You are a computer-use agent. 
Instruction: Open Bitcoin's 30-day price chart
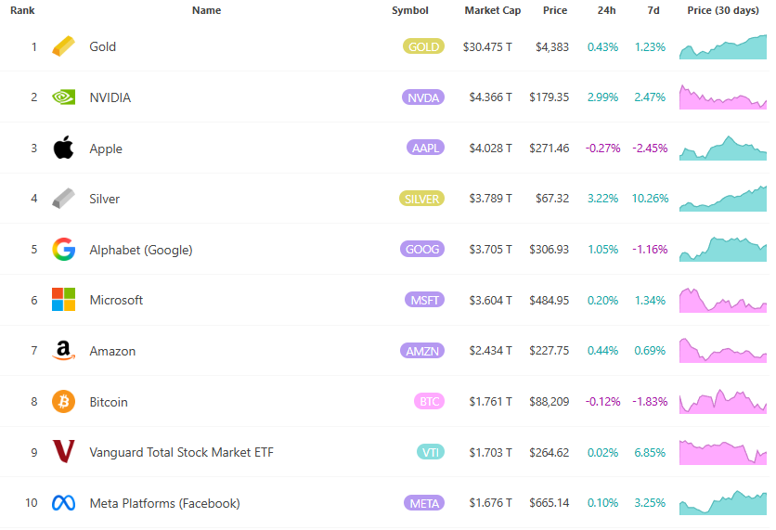click(x=723, y=402)
